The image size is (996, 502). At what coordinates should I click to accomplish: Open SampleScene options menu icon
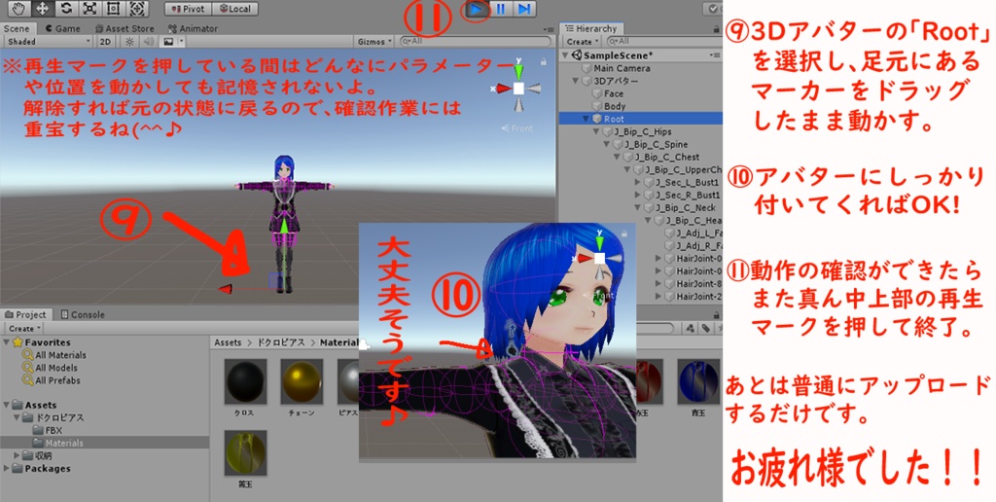pos(715,55)
